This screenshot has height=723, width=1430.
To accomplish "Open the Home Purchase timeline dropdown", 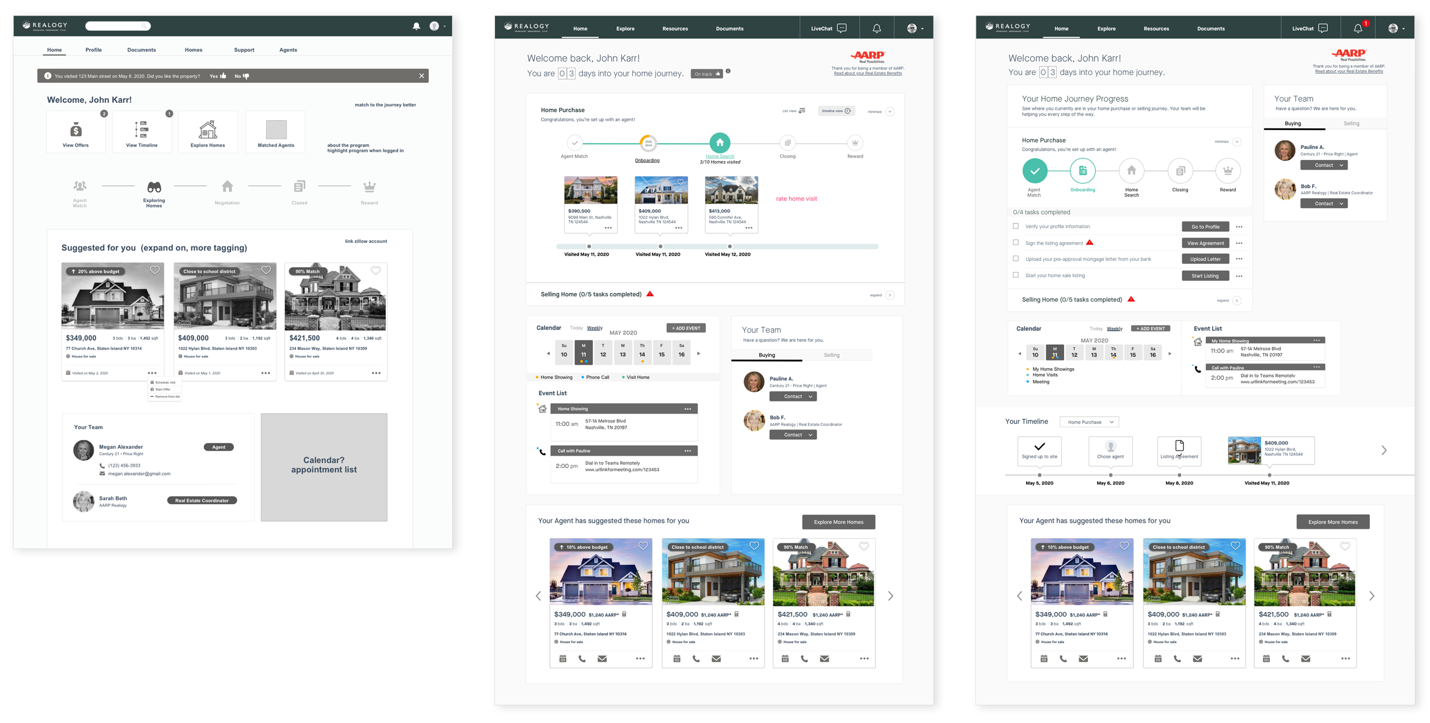I will [1089, 422].
